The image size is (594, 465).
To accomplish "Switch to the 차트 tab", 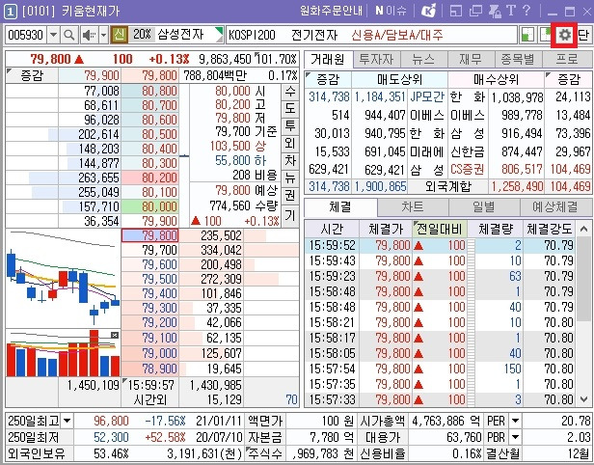I will tap(413, 206).
